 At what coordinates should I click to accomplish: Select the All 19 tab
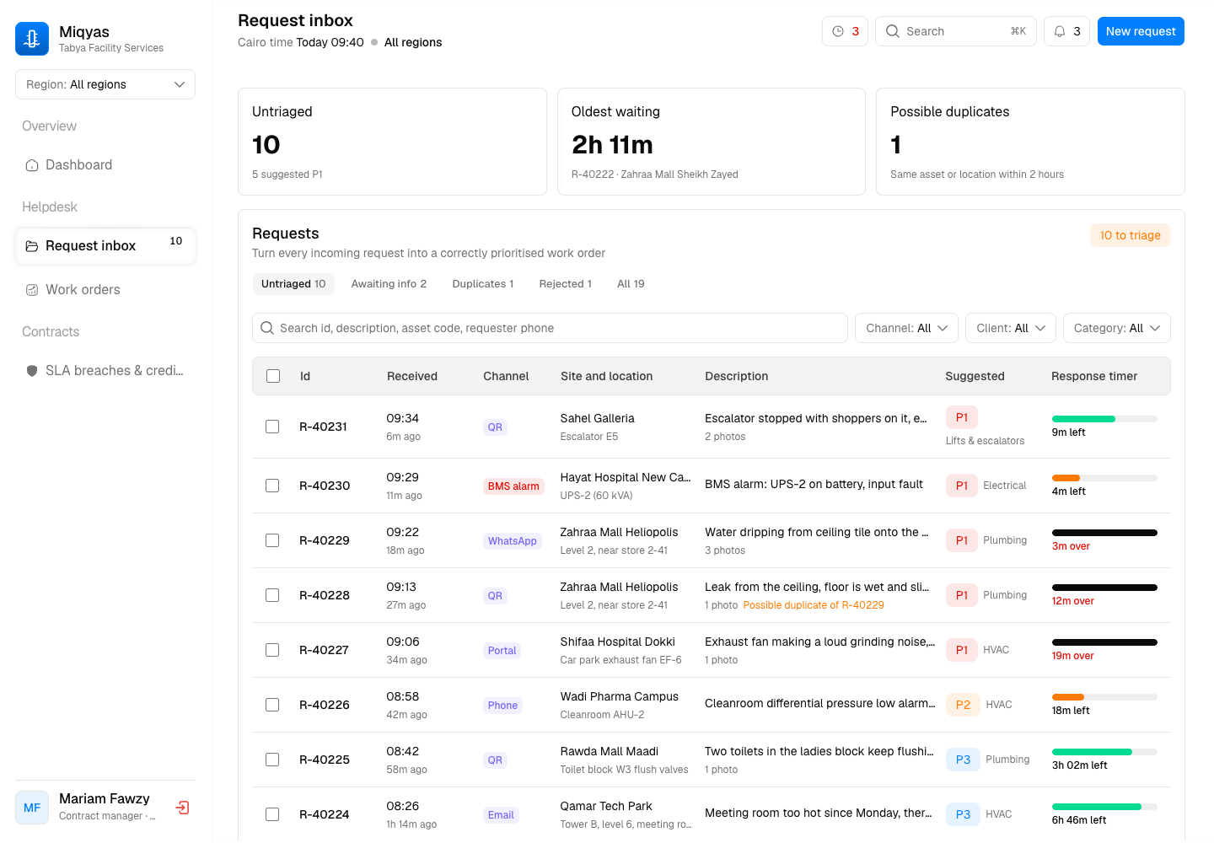point(631,284)
